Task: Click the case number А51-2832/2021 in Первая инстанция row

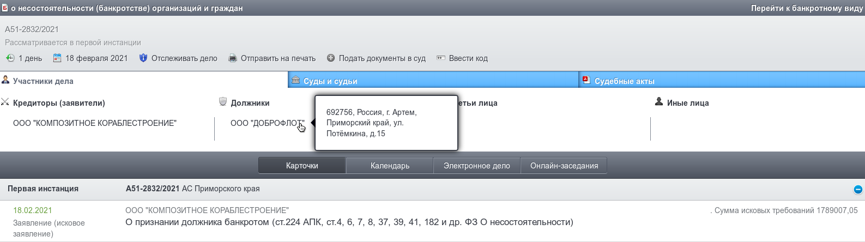Action: point(153,189)
